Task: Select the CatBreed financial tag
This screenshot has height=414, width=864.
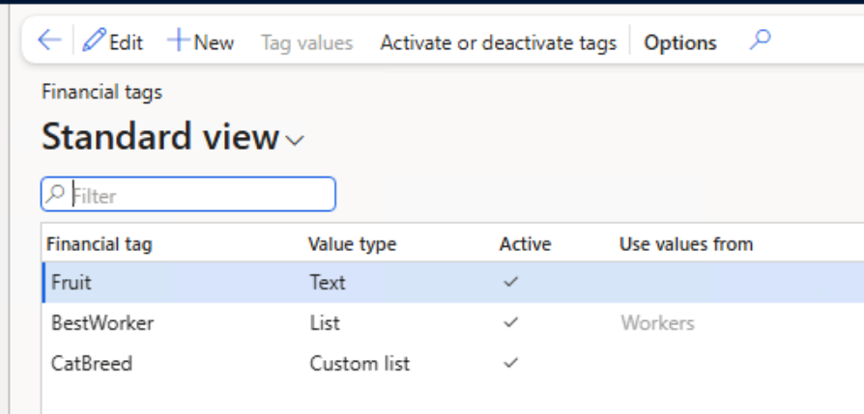Action: tap(92, 364)
